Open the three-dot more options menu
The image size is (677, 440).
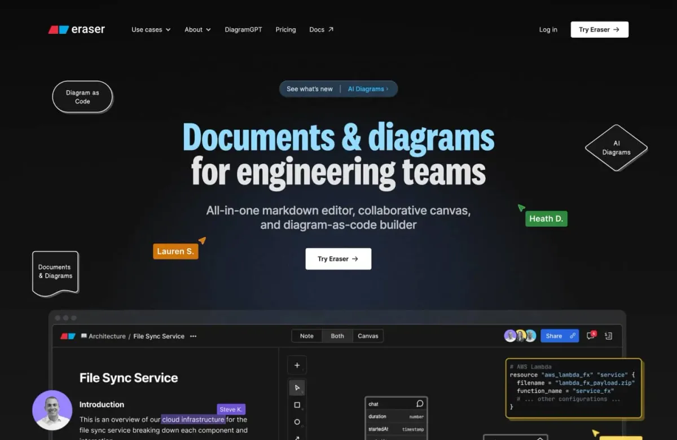[x=194, y=336]
